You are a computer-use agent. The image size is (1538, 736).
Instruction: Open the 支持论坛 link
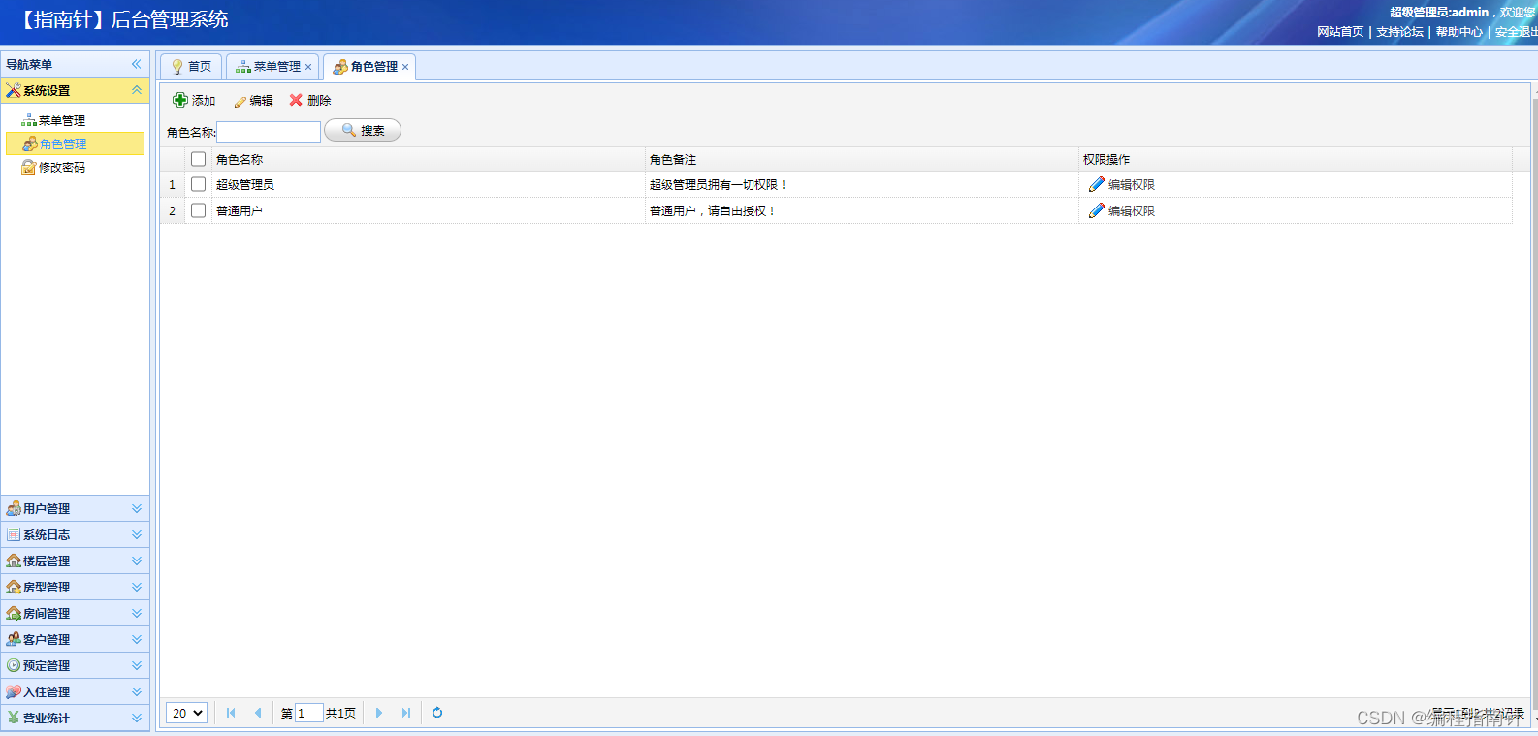tap(1400, 32)
